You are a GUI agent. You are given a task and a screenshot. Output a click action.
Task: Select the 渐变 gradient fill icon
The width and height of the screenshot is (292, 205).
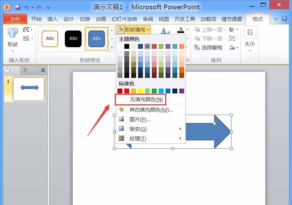(x=121, y=129)
